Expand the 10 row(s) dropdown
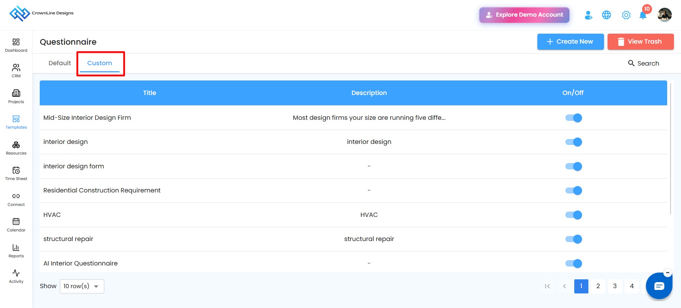Viewport: 681px width, 308px height. coord(82,286)
